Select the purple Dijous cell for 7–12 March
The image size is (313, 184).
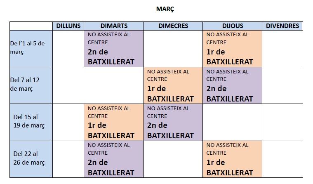(233, 85)
